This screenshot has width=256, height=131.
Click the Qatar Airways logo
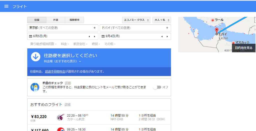61,117
